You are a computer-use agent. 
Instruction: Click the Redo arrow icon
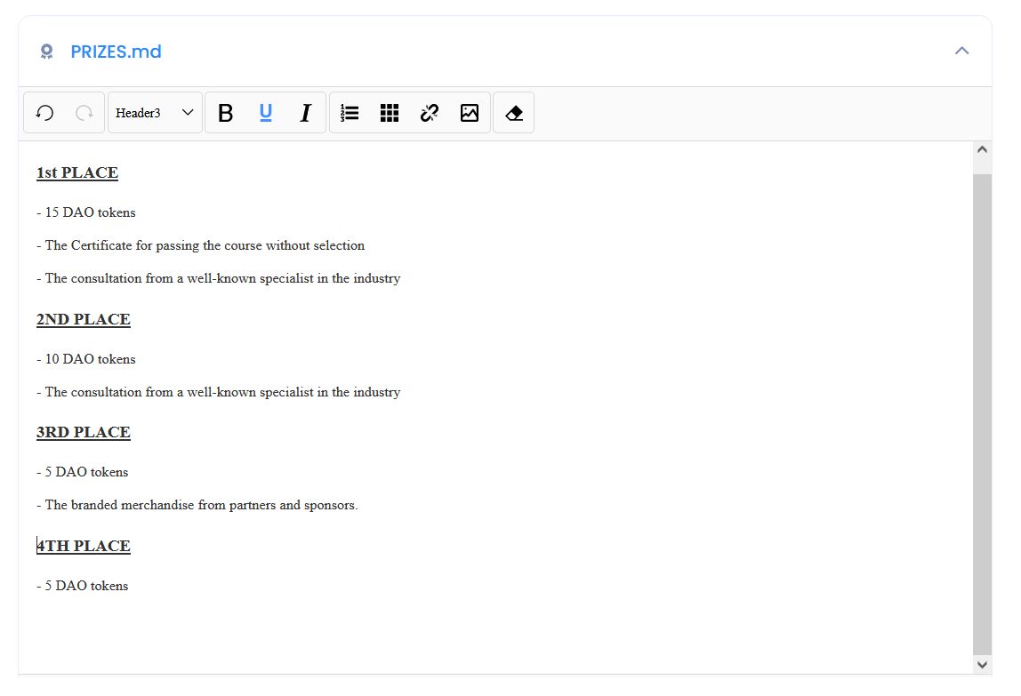point(84,113)
